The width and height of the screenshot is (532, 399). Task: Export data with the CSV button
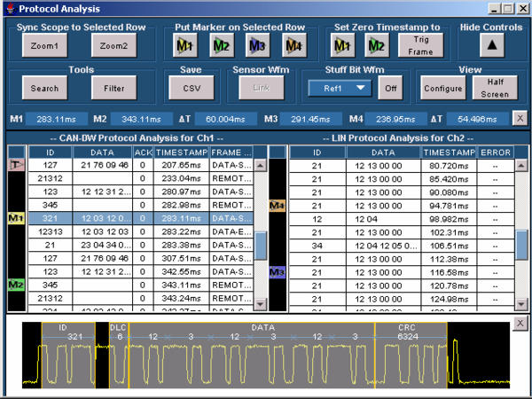186,88
